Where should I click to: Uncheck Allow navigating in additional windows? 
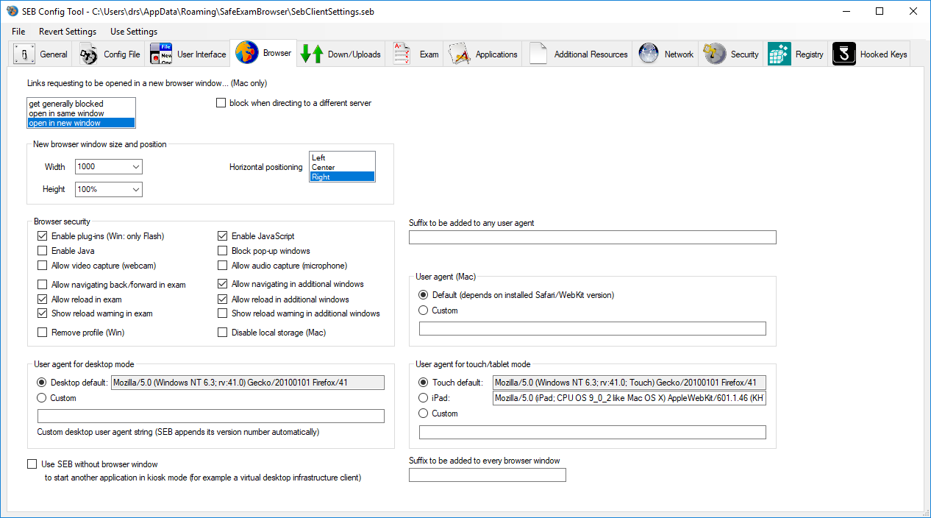pyautogui.click(x=222, y=284)
